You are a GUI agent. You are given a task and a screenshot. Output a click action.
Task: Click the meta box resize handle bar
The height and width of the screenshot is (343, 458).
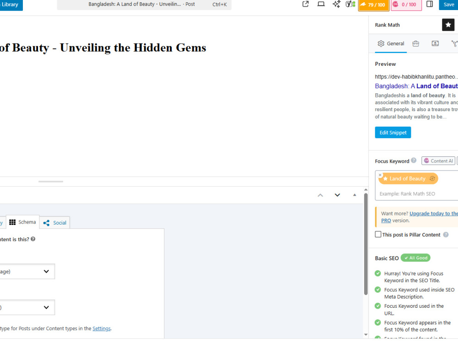pyautogui.click(x=50, y=182)
